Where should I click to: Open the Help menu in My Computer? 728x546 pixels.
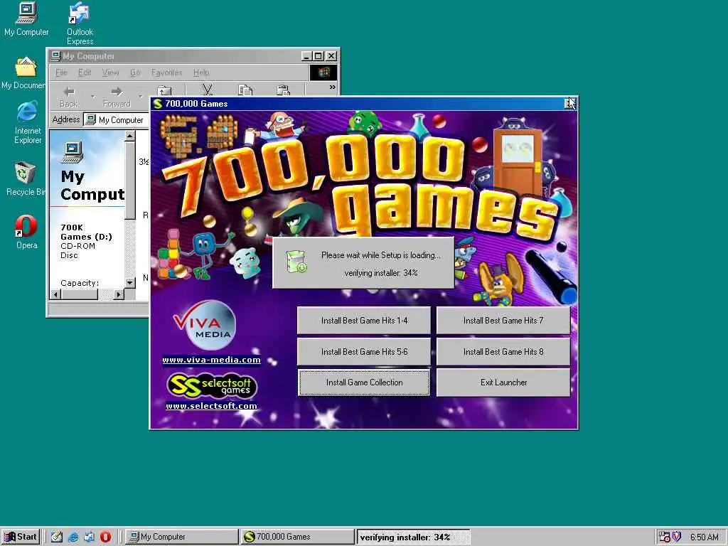pyautogui.click(x=201, y=73)
